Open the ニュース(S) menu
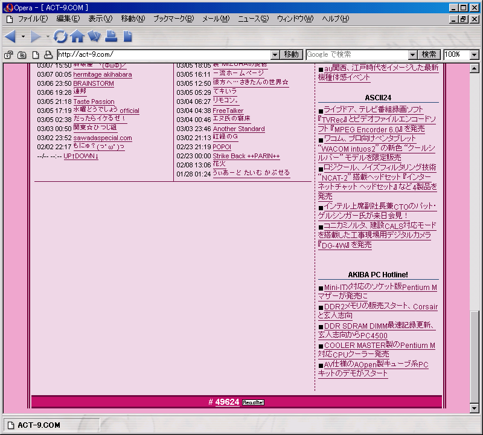Viewport: 483px width, 435px height. coord(253,19)
